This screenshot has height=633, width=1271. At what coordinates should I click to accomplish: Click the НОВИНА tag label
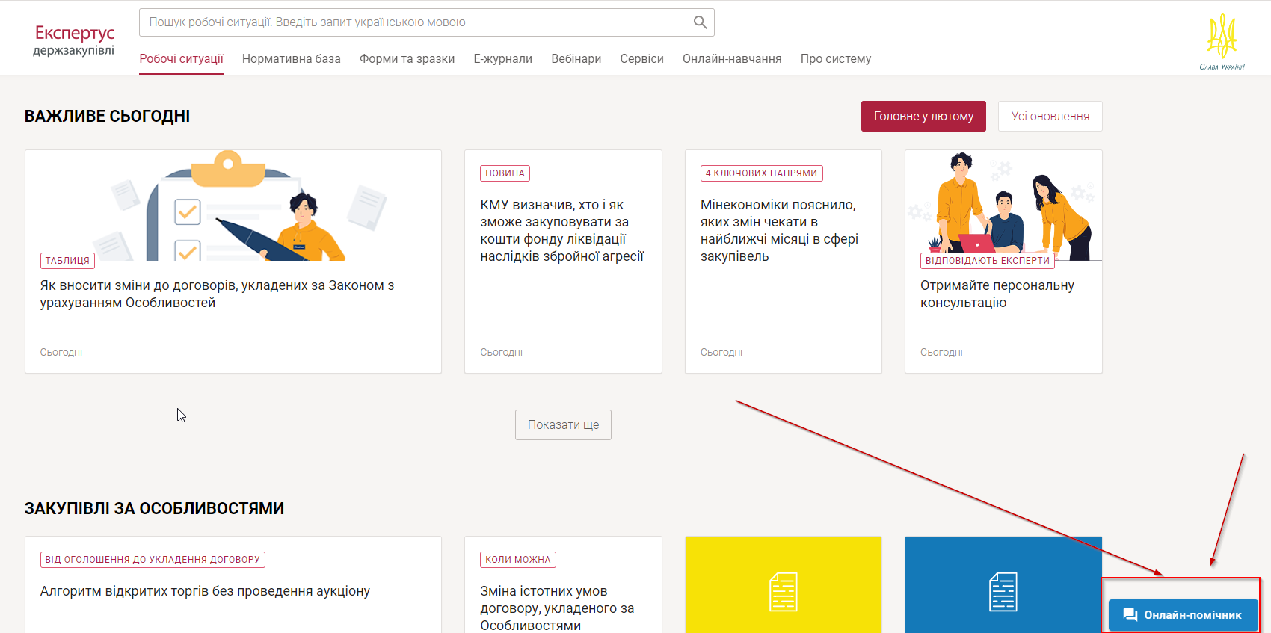[505, 173]
